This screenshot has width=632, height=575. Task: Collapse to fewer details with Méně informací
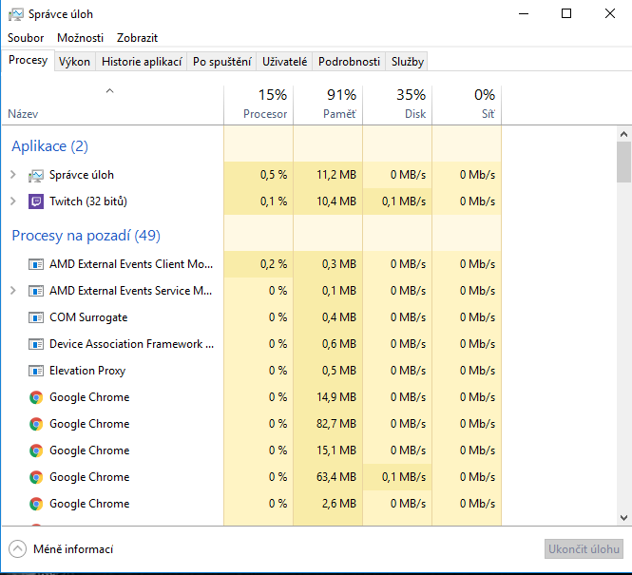[61, 549]
